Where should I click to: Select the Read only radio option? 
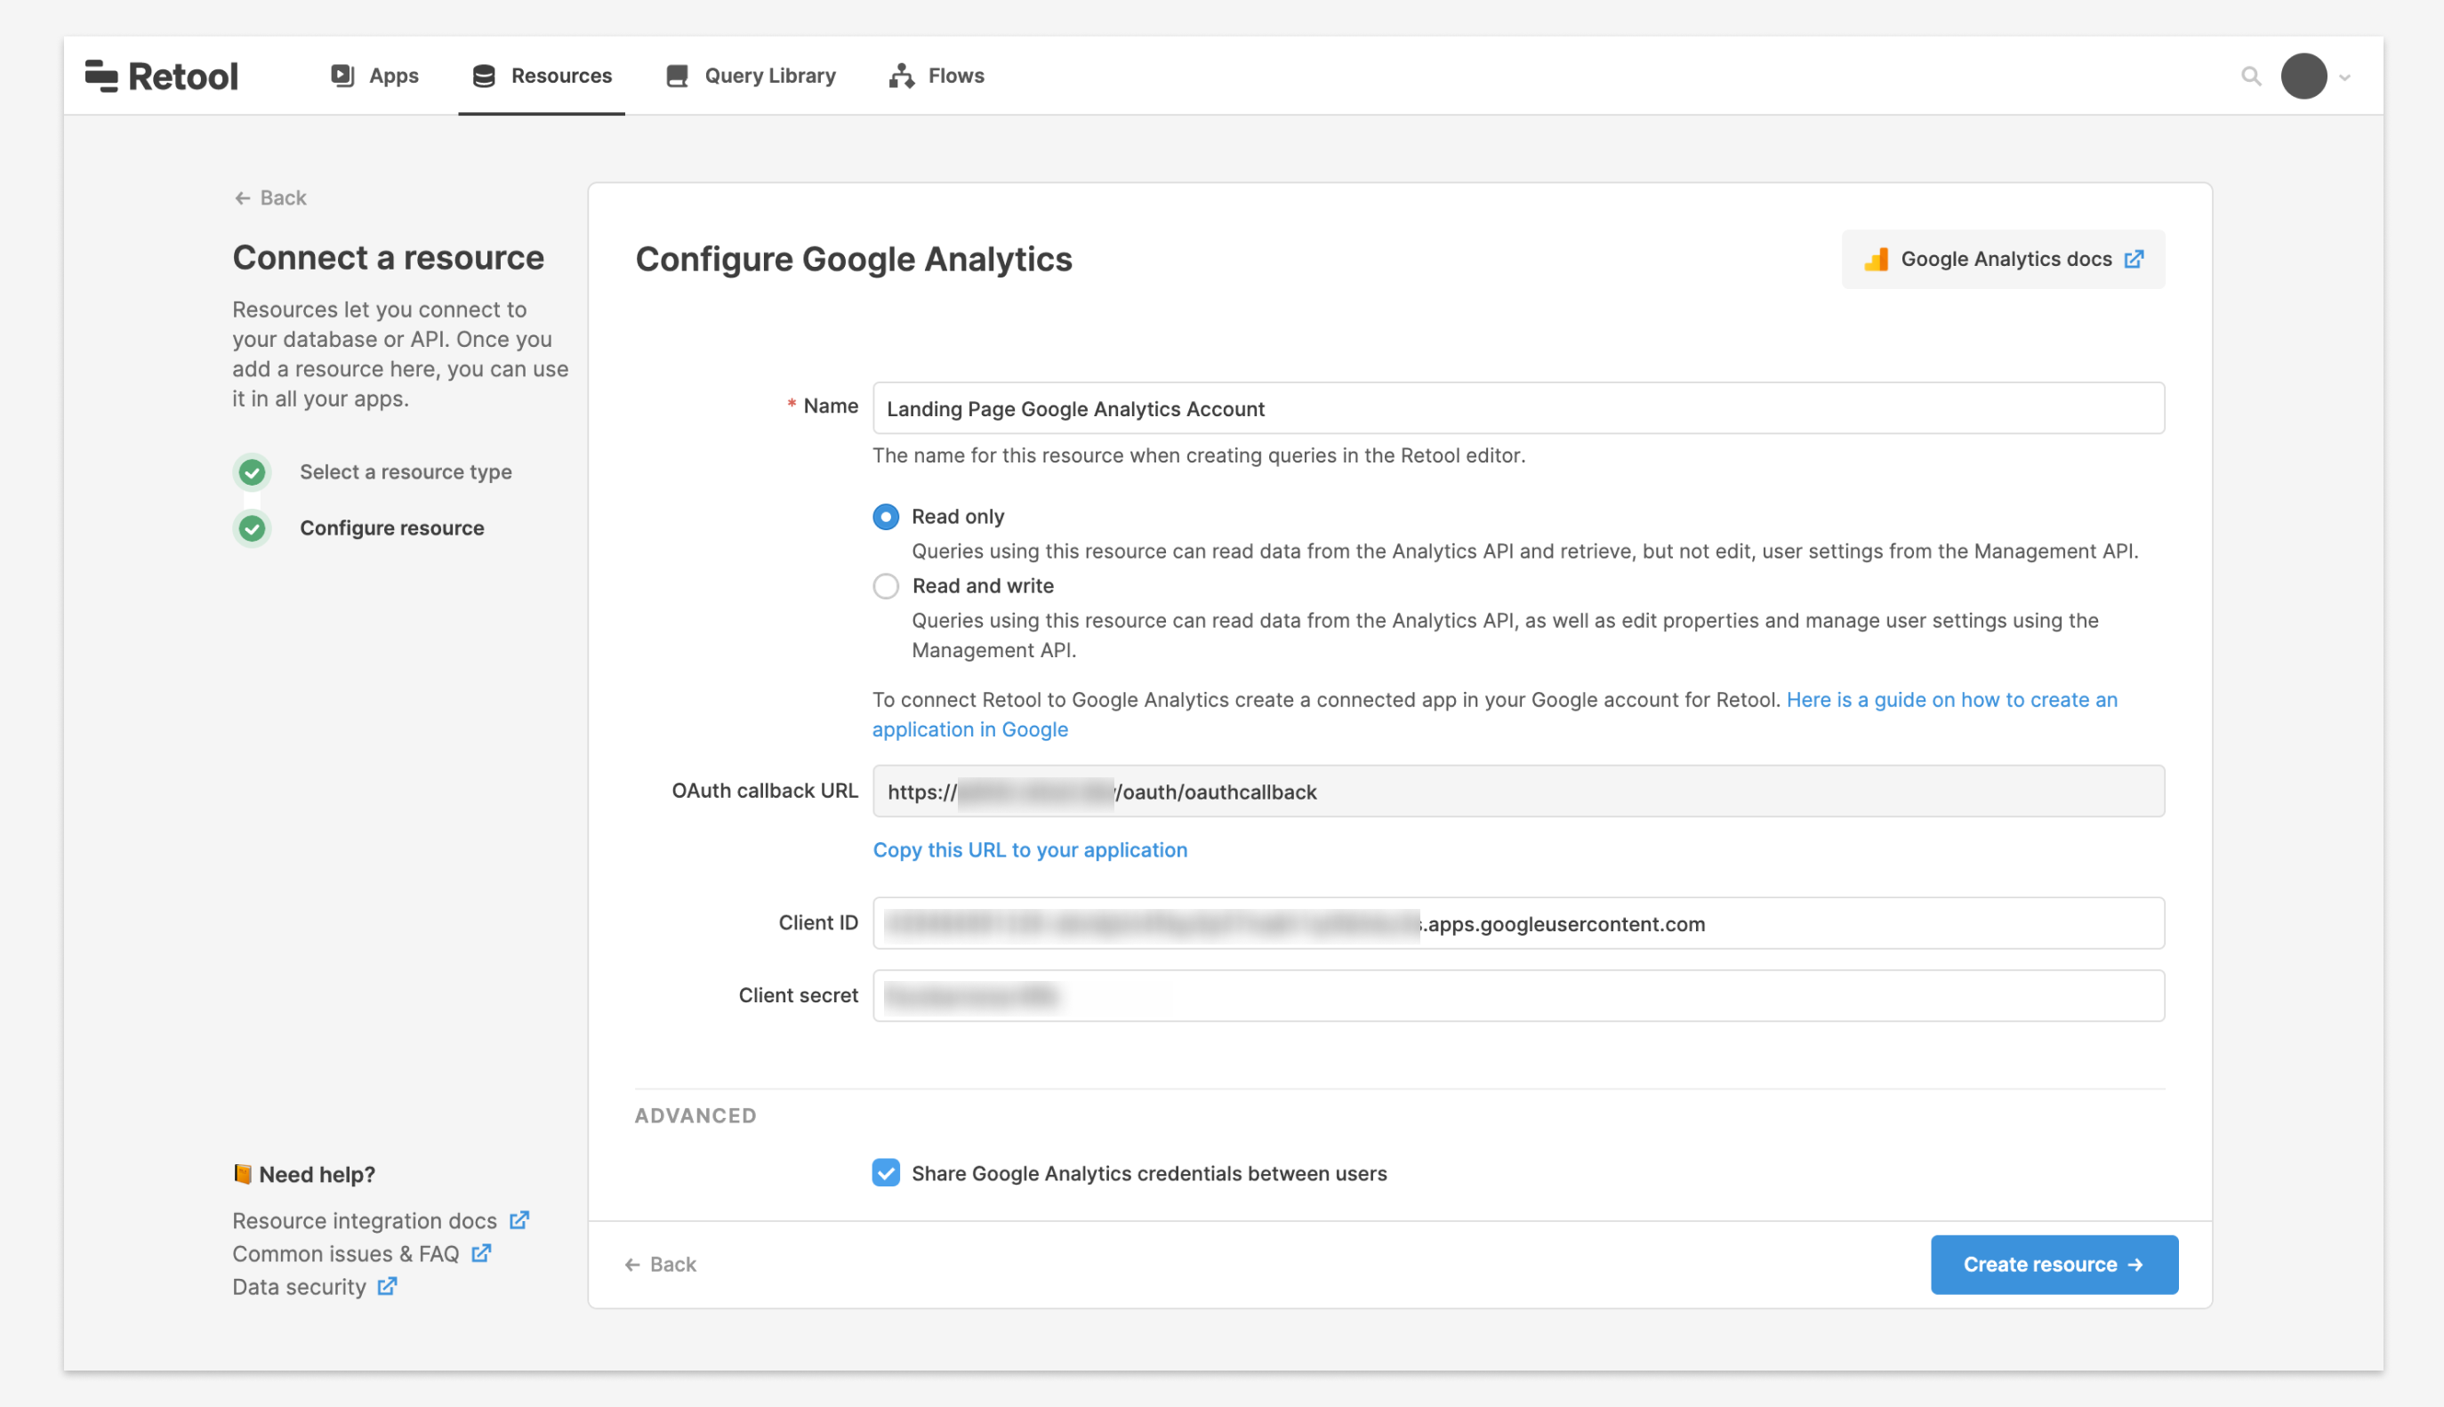[x=885, y=517]
